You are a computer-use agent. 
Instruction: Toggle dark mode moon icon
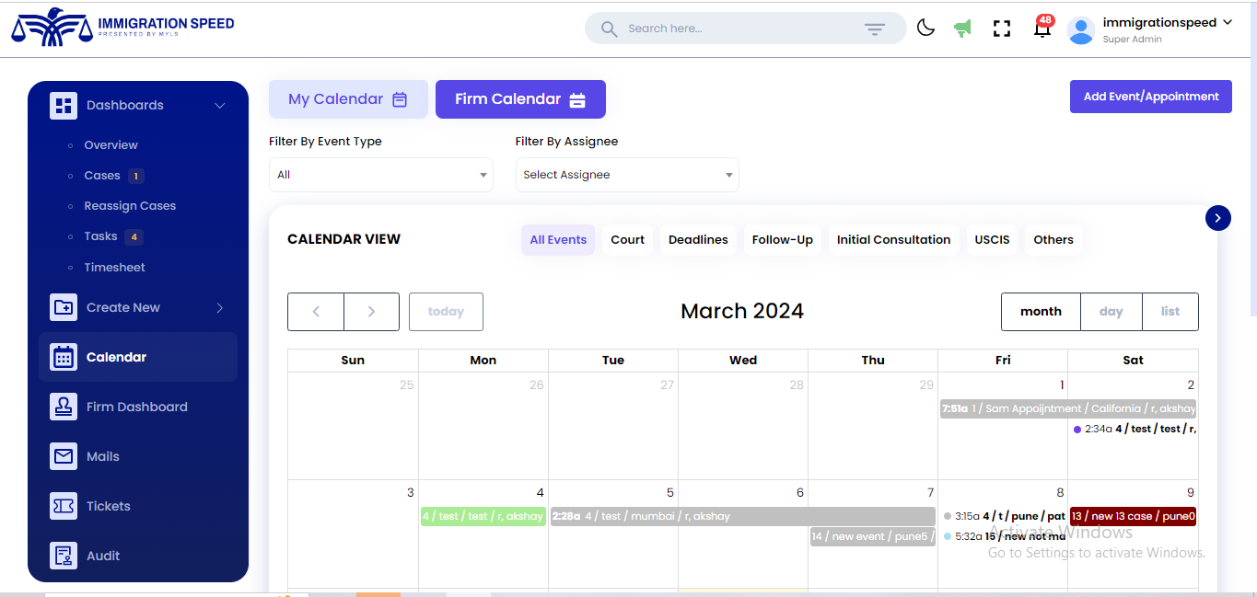tap(925, 29)
